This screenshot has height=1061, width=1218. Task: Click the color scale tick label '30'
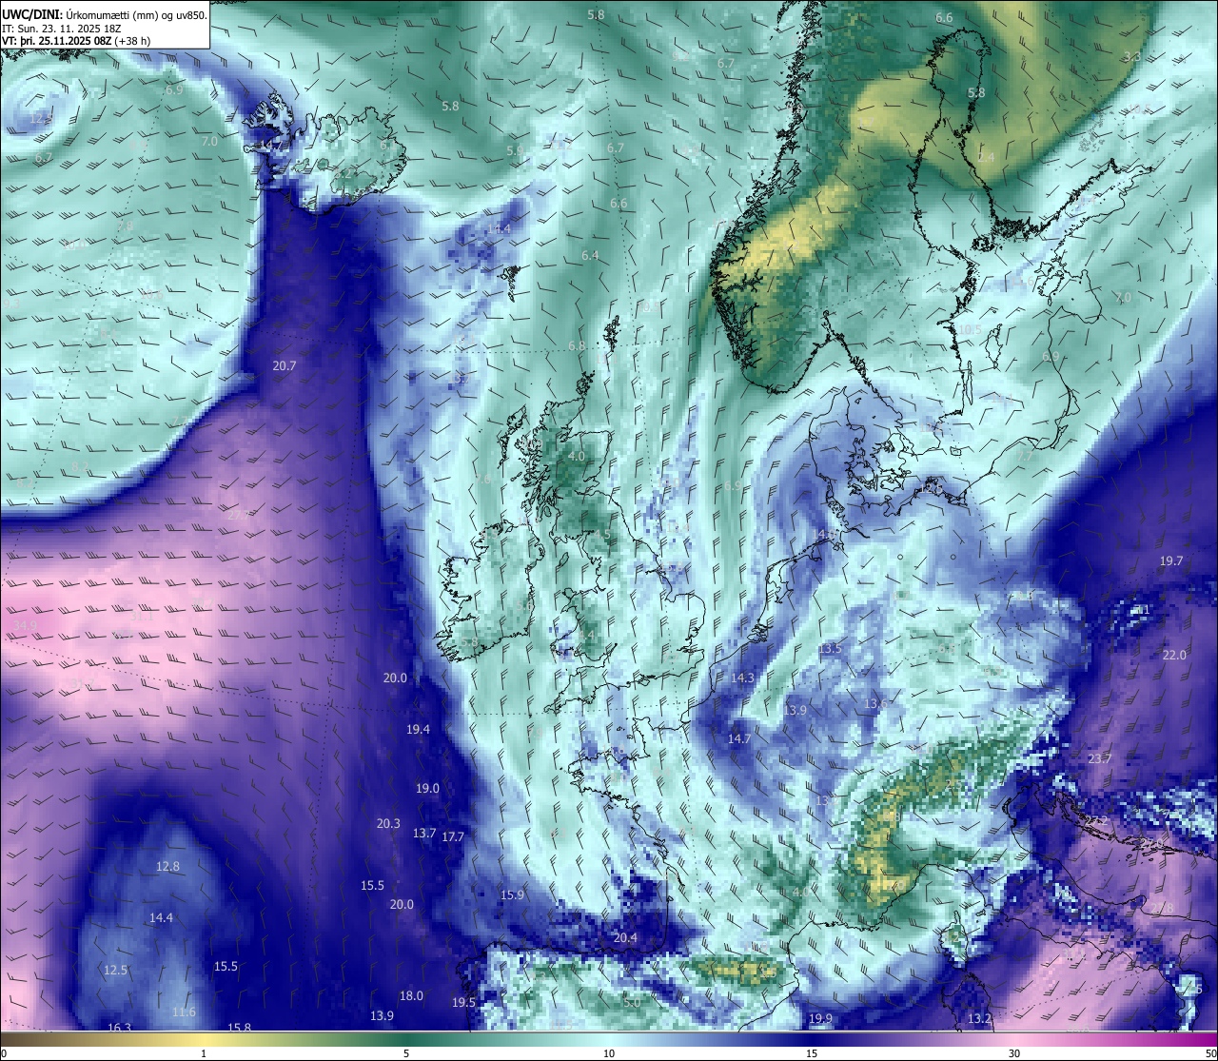coord(1014,1053)
